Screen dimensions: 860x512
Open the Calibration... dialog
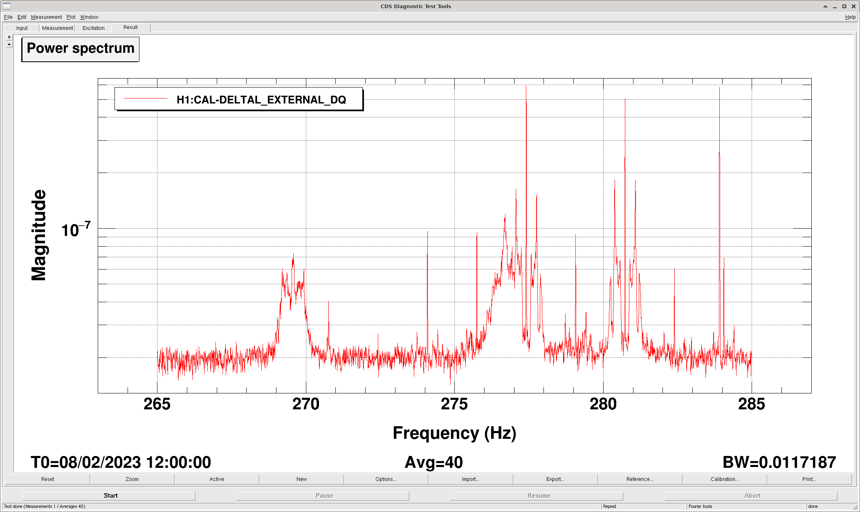coord(724,479)
